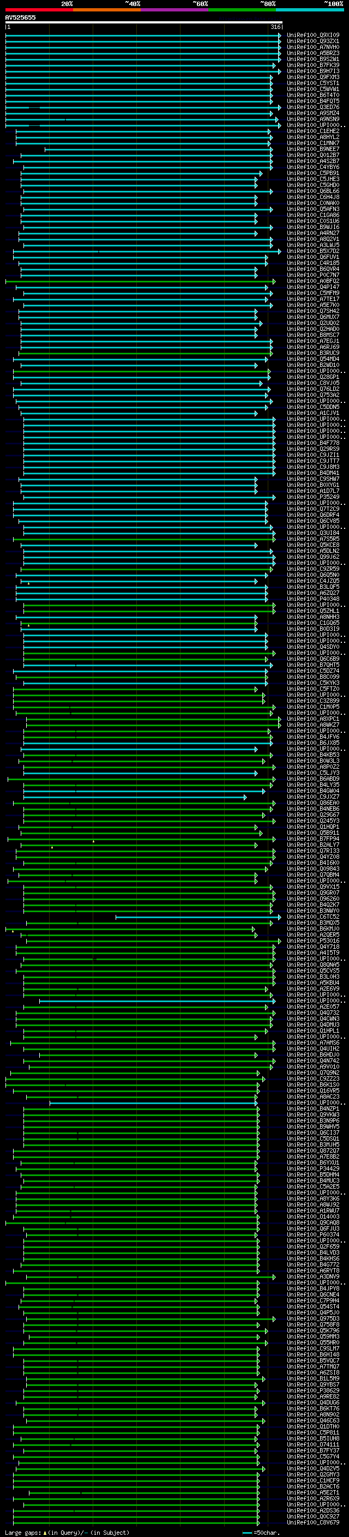349x1537 pixels.
Task: Click the alignment bar for UniRef100_Q9XI09
Action: 143,35
